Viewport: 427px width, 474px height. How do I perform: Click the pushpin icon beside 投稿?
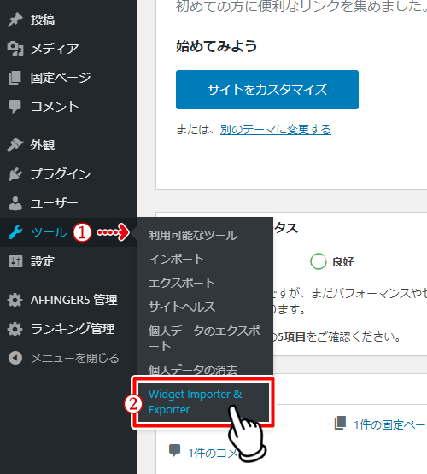(x=15, y=20)
